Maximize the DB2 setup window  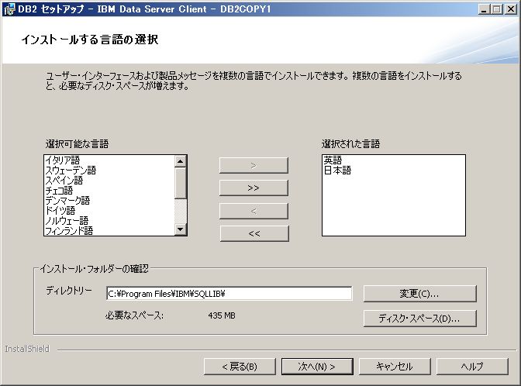click(497, 9)
